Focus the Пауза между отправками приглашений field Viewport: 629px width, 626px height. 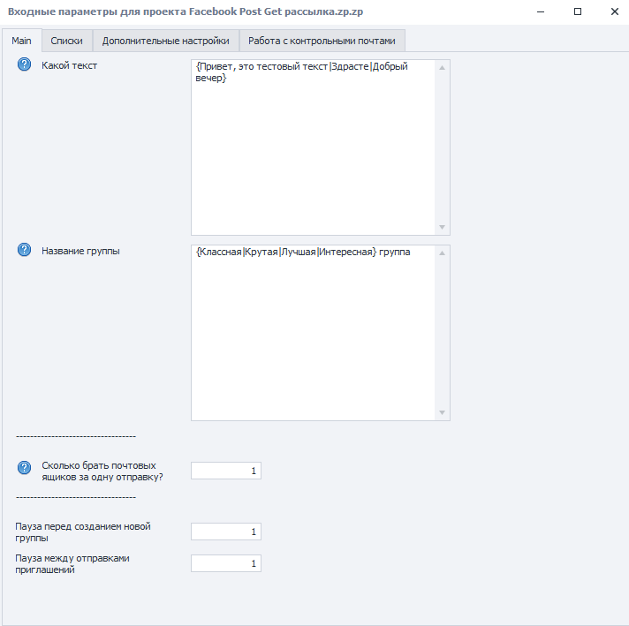pyautogui.click(x=226, y=563)
